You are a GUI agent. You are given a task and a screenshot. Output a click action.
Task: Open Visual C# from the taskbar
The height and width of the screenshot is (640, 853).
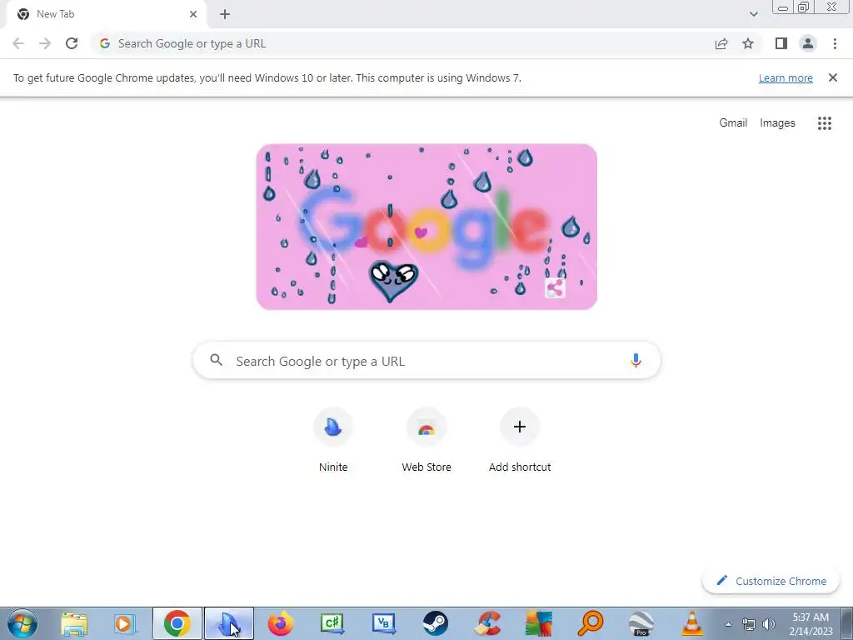(x=332, y=623)
